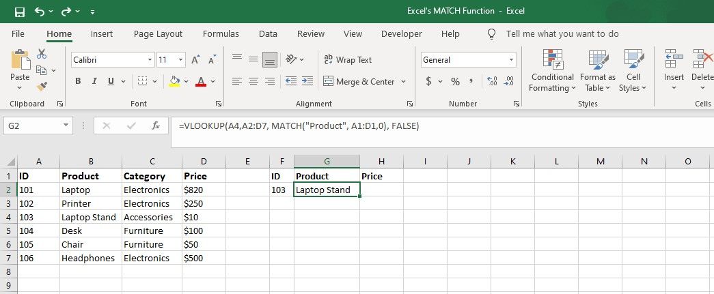Click Insert cells icon

click(674, 59)
